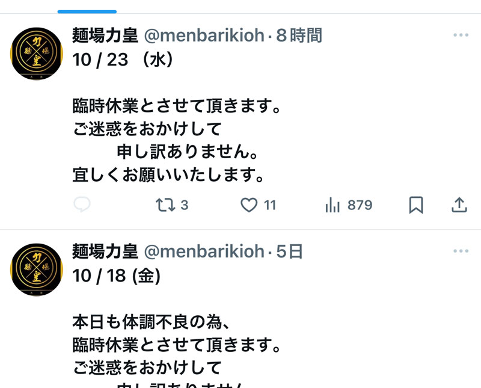Like the tweet showing 11 likes
The width and height of the screenshot is (481, 388).
(249, 205)
